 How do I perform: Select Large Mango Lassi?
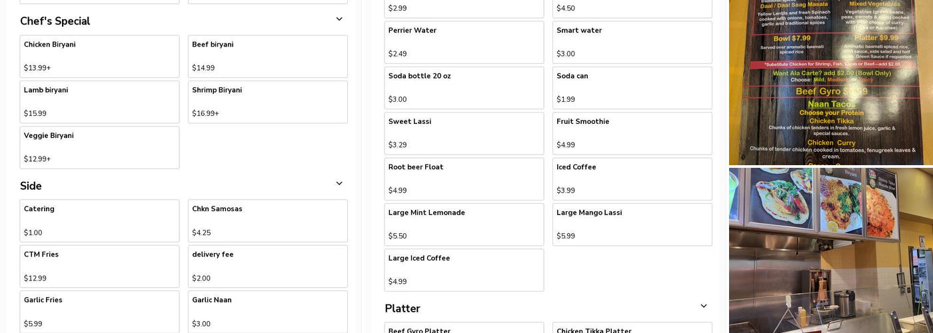(x=632, y=224)
